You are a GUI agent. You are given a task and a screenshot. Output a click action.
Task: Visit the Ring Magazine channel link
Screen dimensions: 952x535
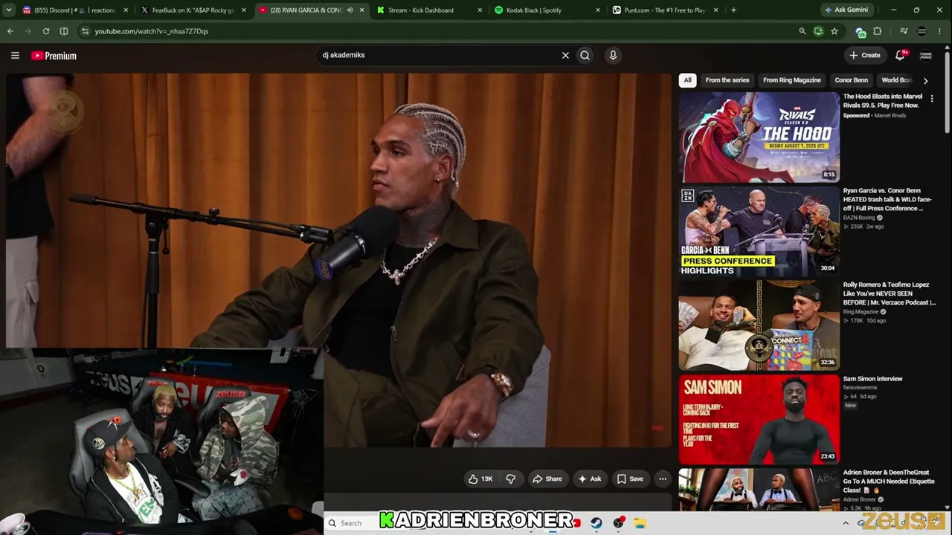click(861, 312)
